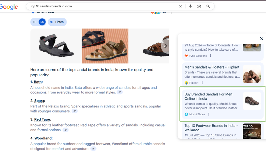Open more options for Fynd Coupons result

click(211, 56)
